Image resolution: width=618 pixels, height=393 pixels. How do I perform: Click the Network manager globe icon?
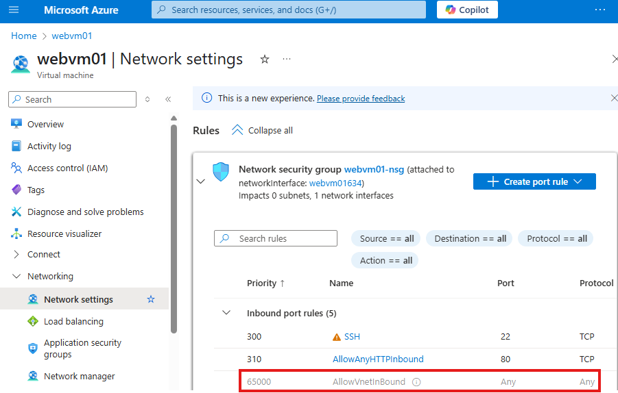coord(33,376)
